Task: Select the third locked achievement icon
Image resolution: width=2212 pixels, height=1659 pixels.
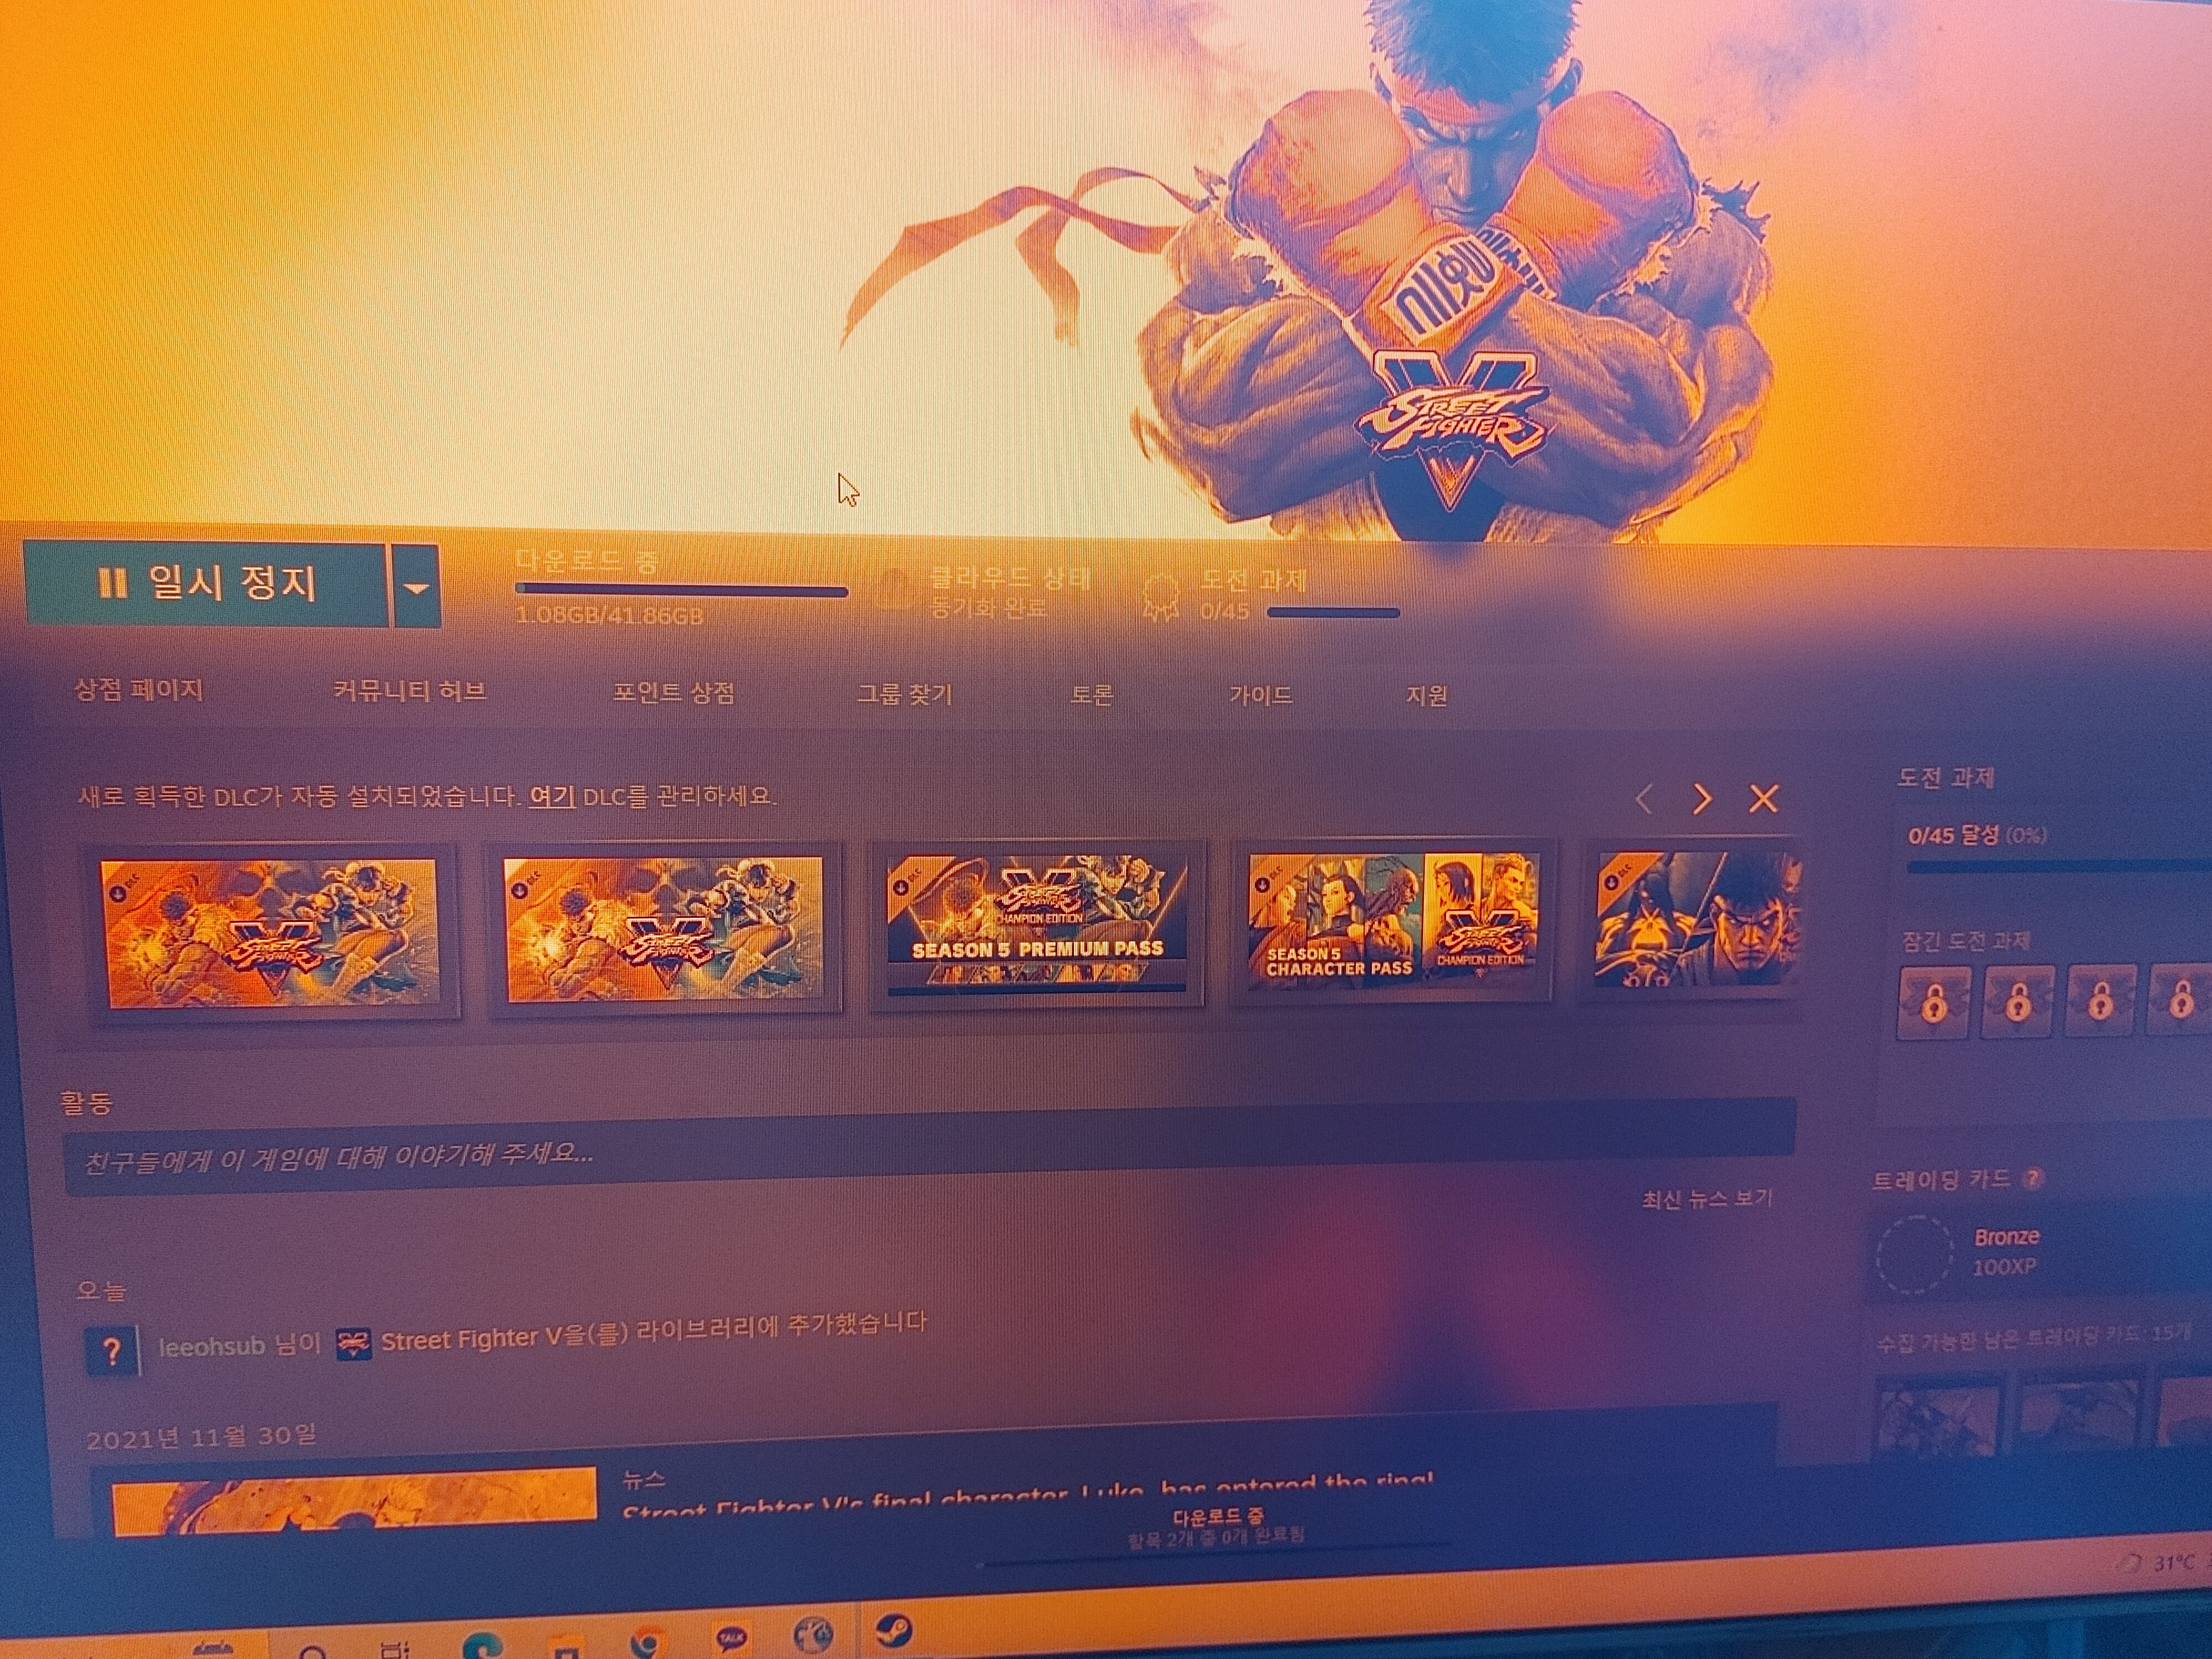Action: click(x=2100, y=1001)
